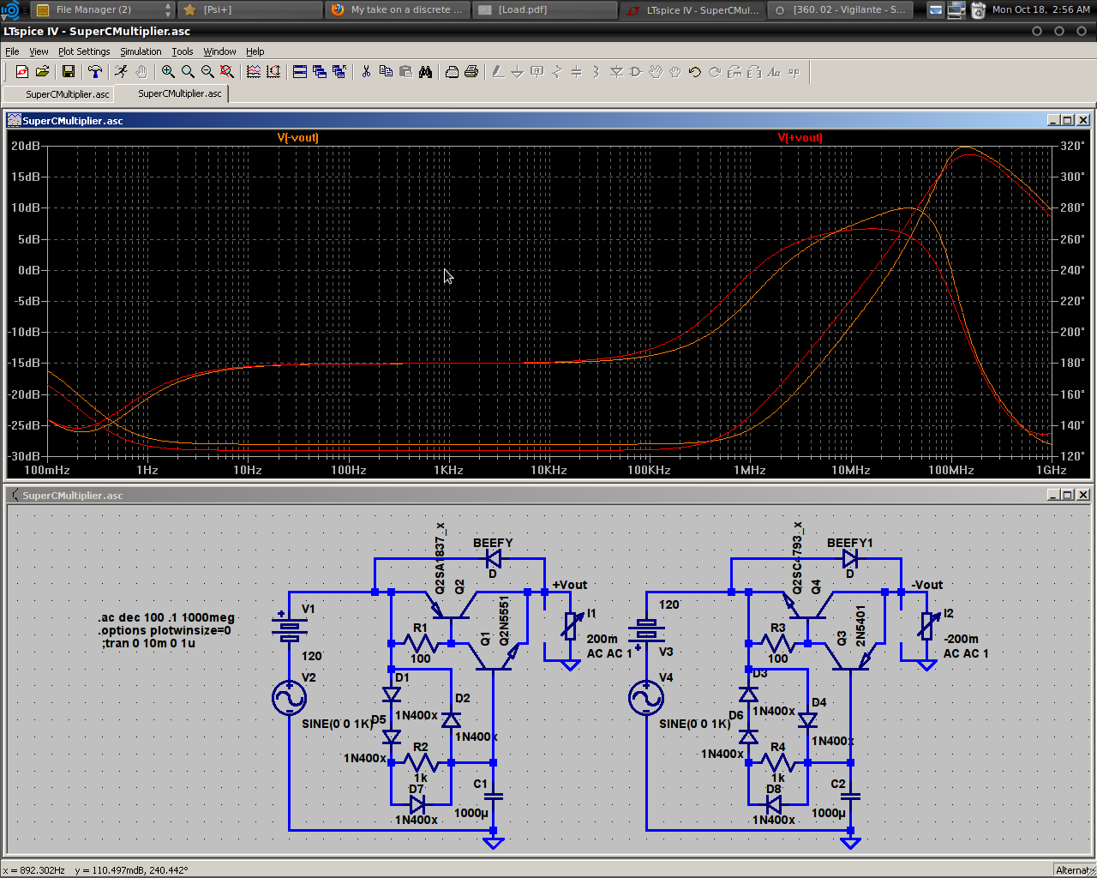This screenshot has height=878, width=1097.
Task: Click the '.options plotwinsize=0' directive
Action: coord(165,630)
